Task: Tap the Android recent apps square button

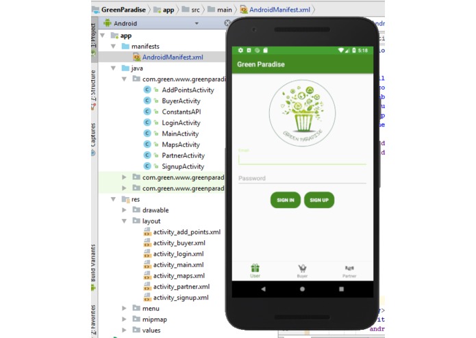Action: click(x=342, y=289)
